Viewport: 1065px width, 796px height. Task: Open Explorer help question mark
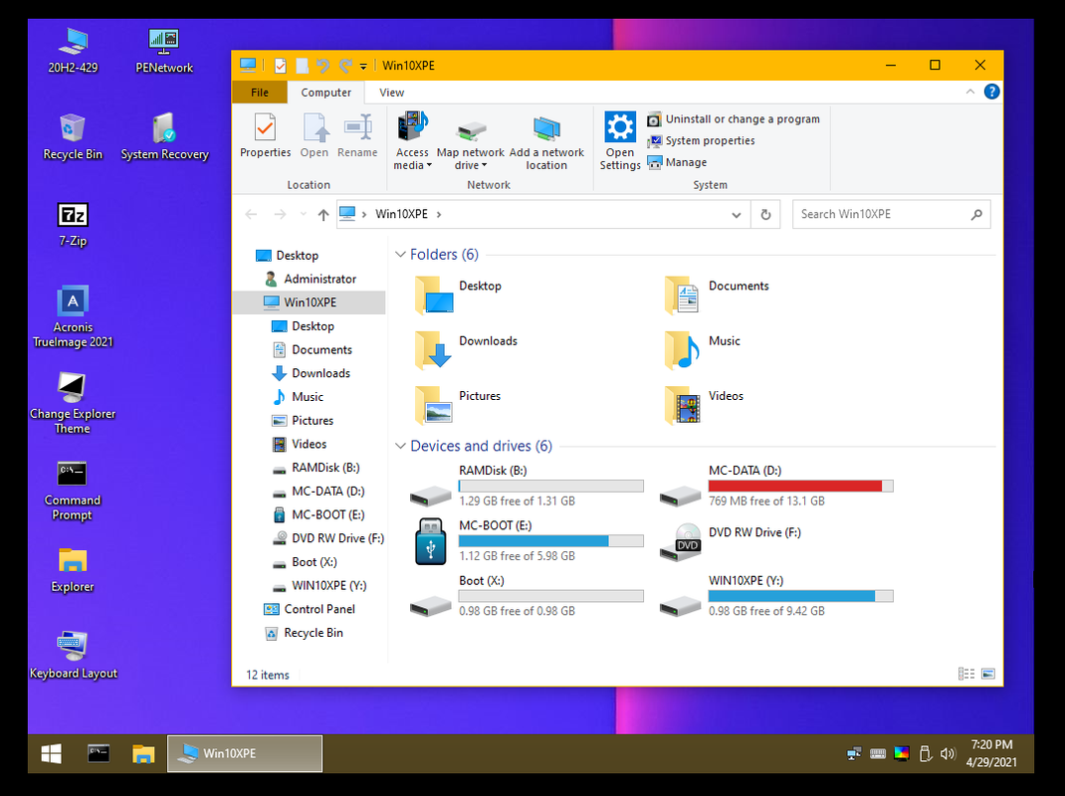[x=991, y=92]
